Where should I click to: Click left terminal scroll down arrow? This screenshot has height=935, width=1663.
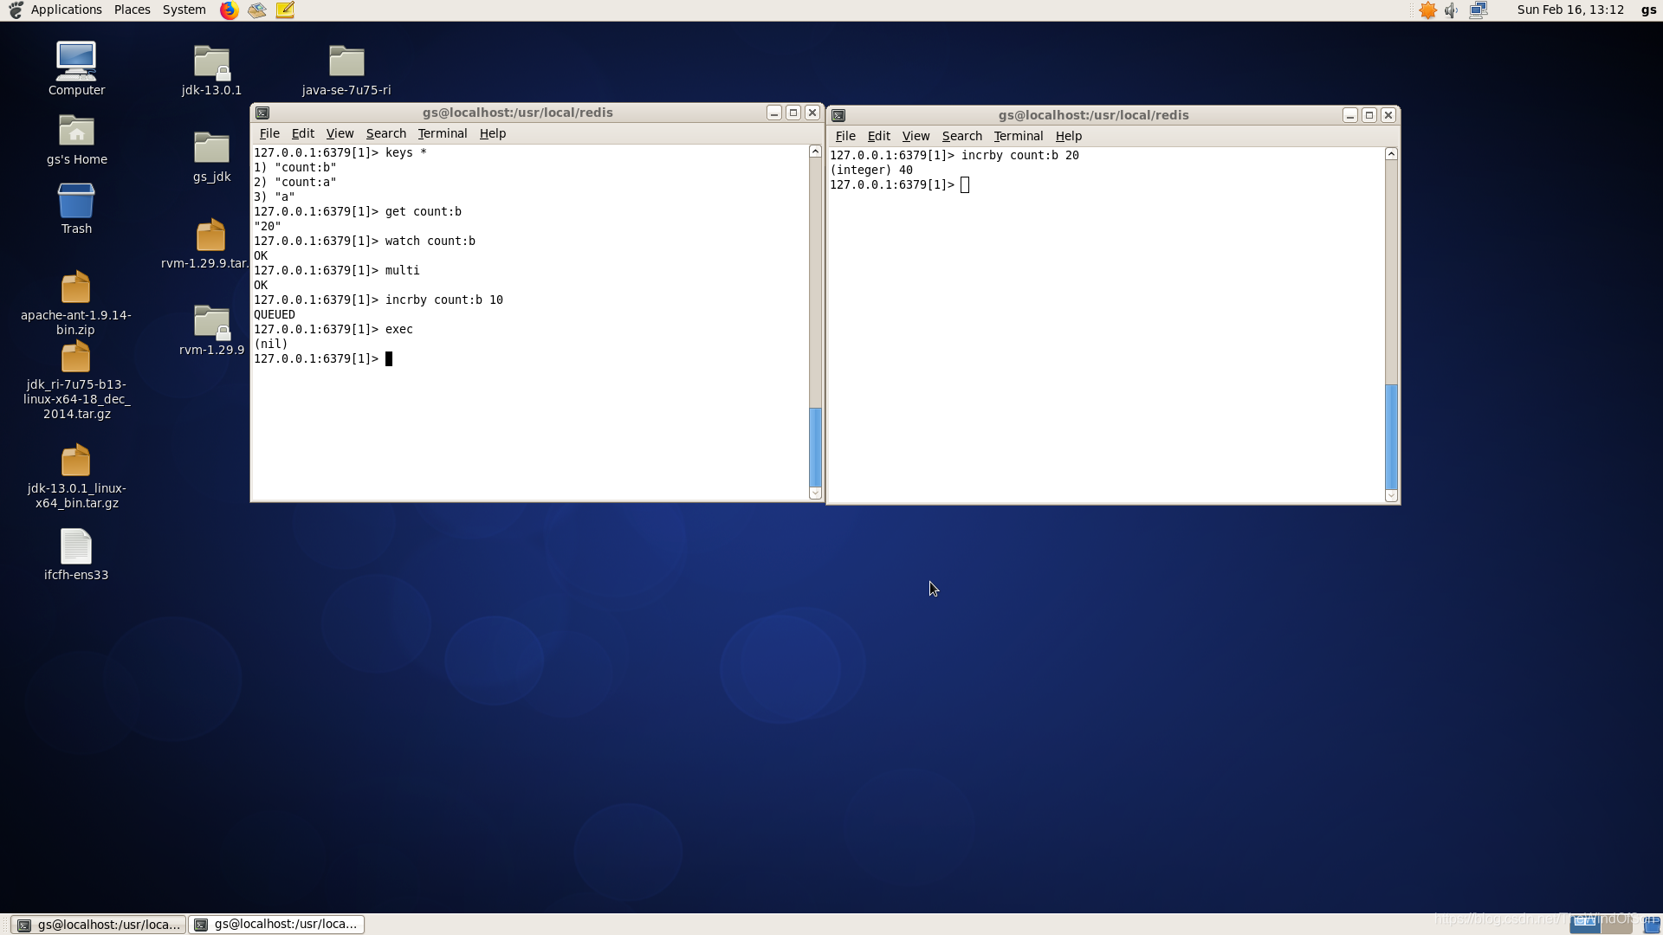pos(815,493)
